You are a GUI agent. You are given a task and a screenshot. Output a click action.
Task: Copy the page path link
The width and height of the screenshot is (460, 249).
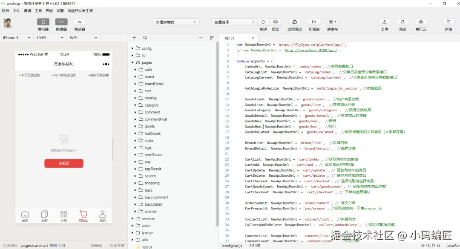pyautogui.click(x=53, y=246)
